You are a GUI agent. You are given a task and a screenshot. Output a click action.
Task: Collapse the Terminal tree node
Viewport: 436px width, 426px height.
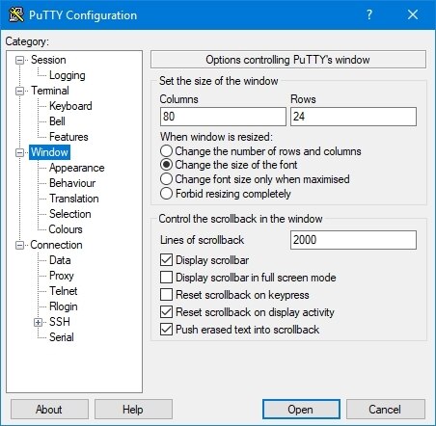[x=19, y=91]
